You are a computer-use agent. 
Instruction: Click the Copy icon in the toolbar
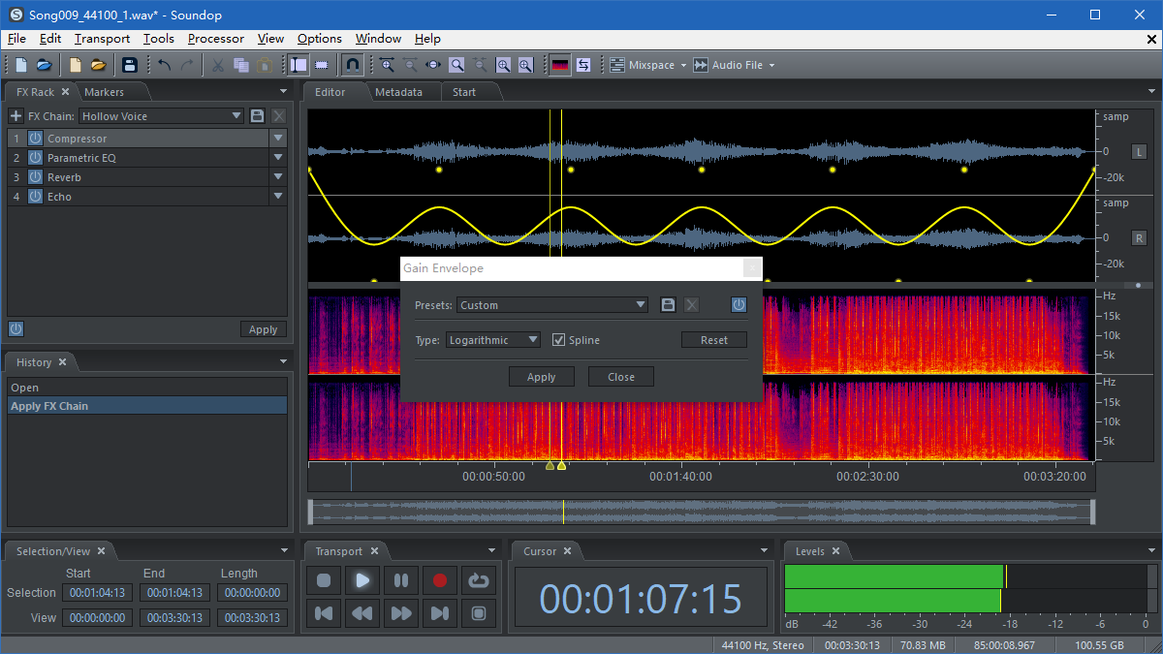point(240,64)
